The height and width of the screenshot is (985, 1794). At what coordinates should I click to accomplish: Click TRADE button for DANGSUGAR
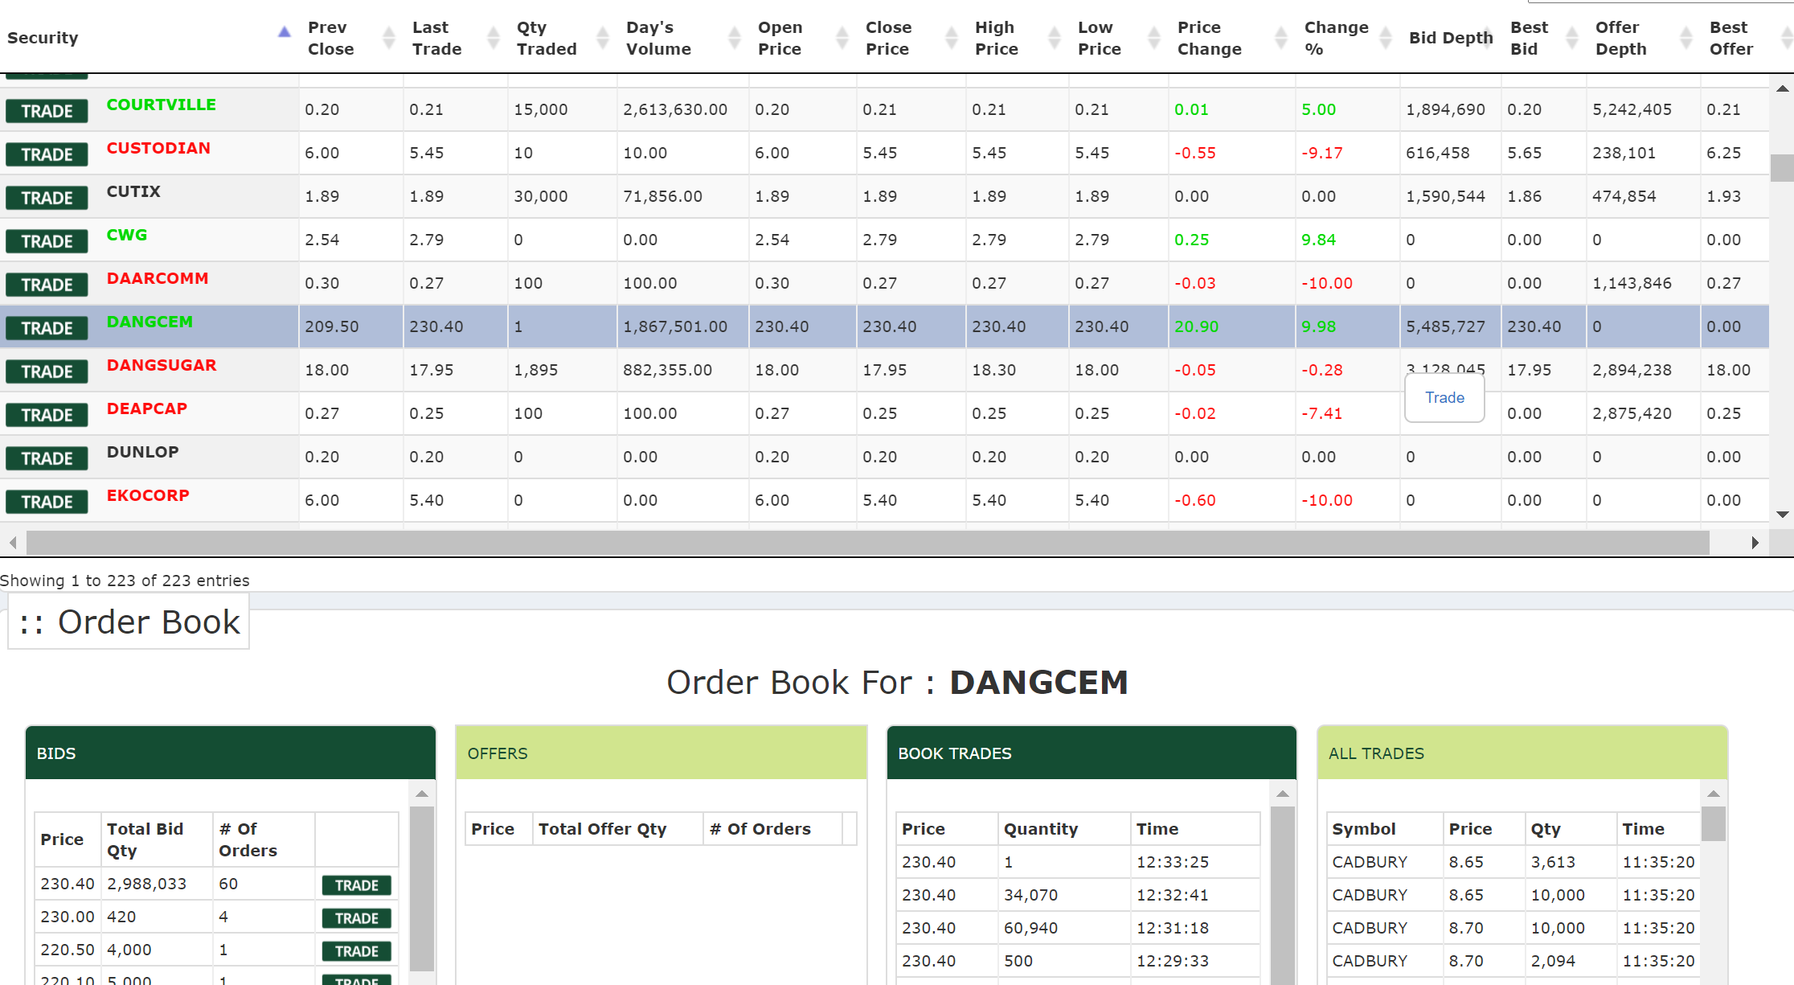(47, 371)
